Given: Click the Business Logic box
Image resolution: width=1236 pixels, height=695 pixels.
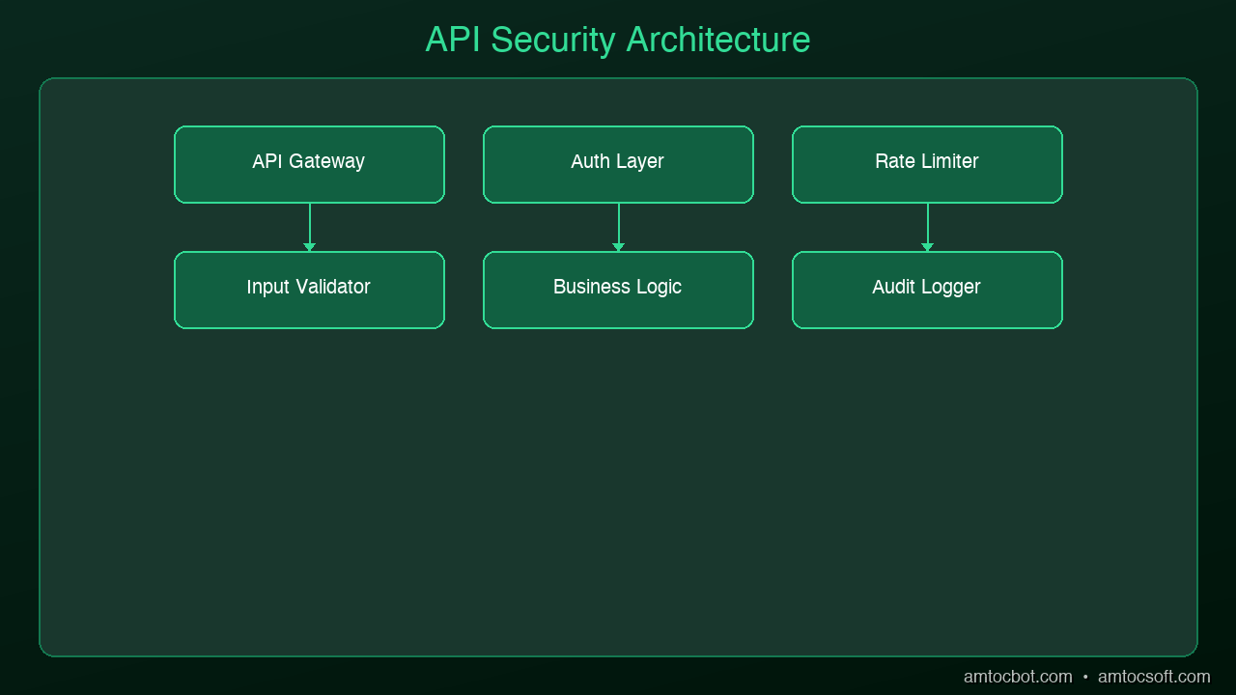Looking at the screenshot, I should (x=618, y=290).
